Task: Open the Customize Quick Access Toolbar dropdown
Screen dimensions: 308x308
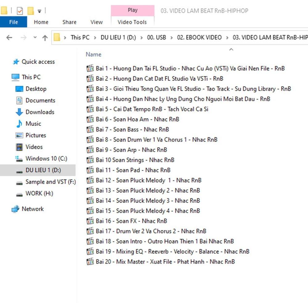Action: point(39,11)
